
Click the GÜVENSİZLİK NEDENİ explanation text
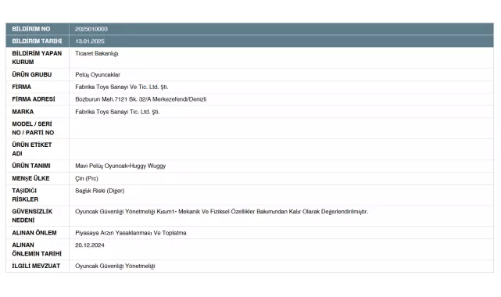[x=221, y=212]
